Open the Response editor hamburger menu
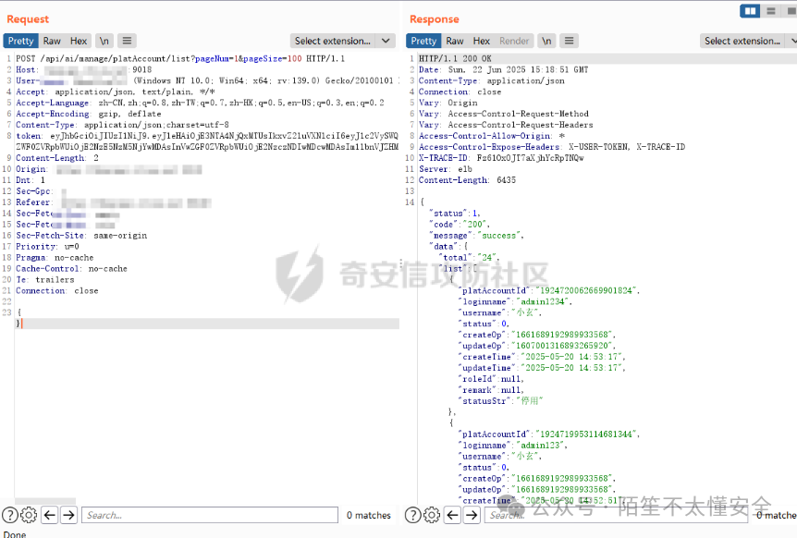 569,40
